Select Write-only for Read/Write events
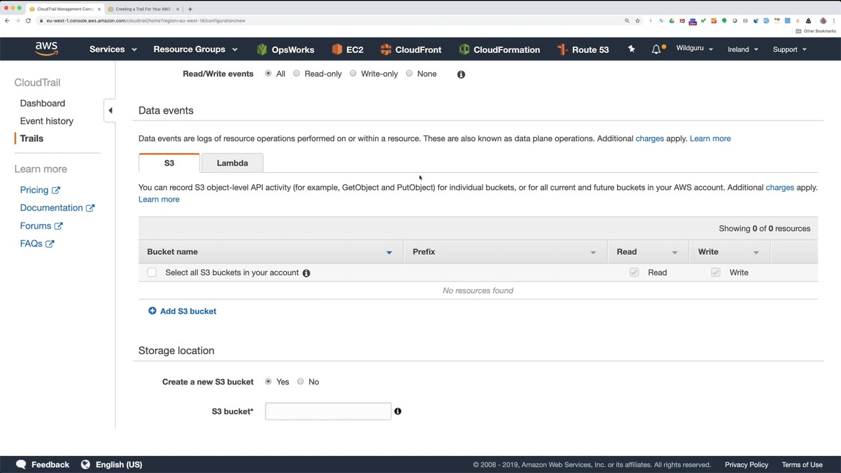The height and width of the screenshot is (473, 841). (x=353, y=74)
